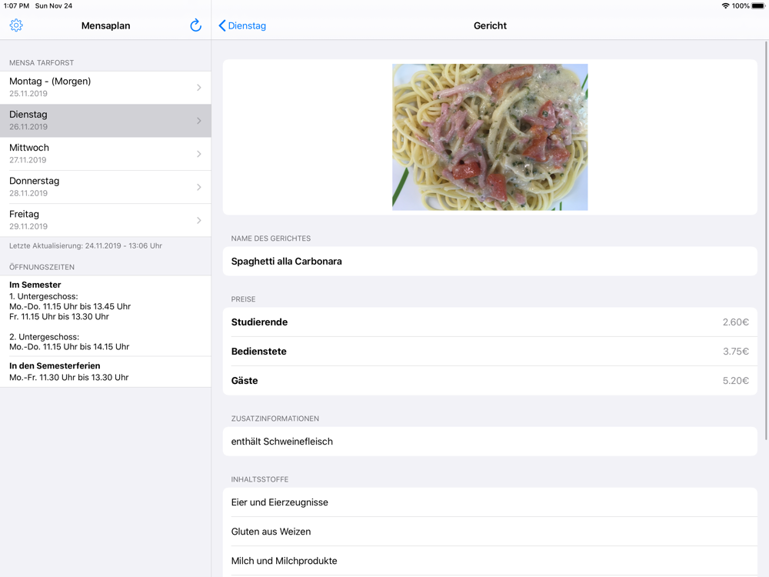Tap the Wi-Fi status icon
769x577 pixels.
[725, 6]
